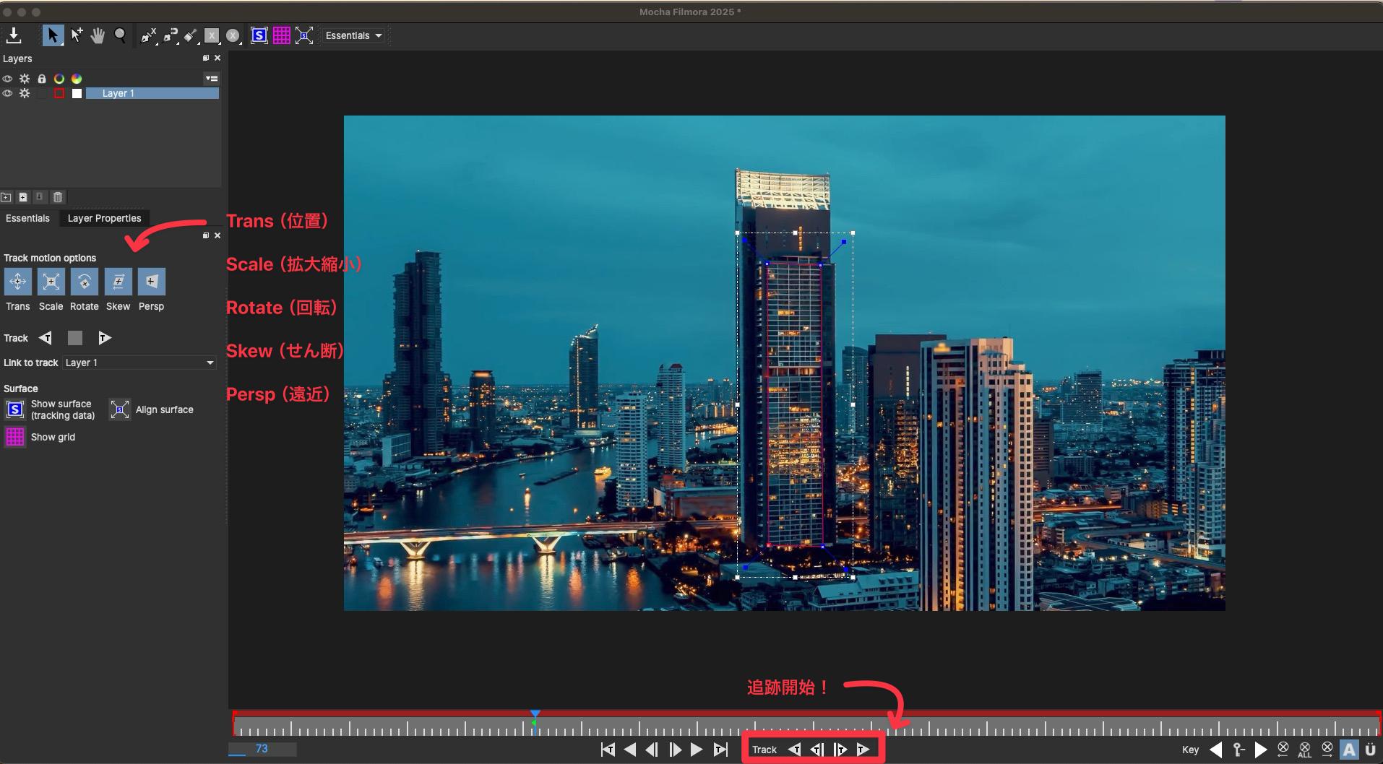Select the X-Spline pen tool
This screenshot has width=1383, height=764.
click(x=148, y=35)
